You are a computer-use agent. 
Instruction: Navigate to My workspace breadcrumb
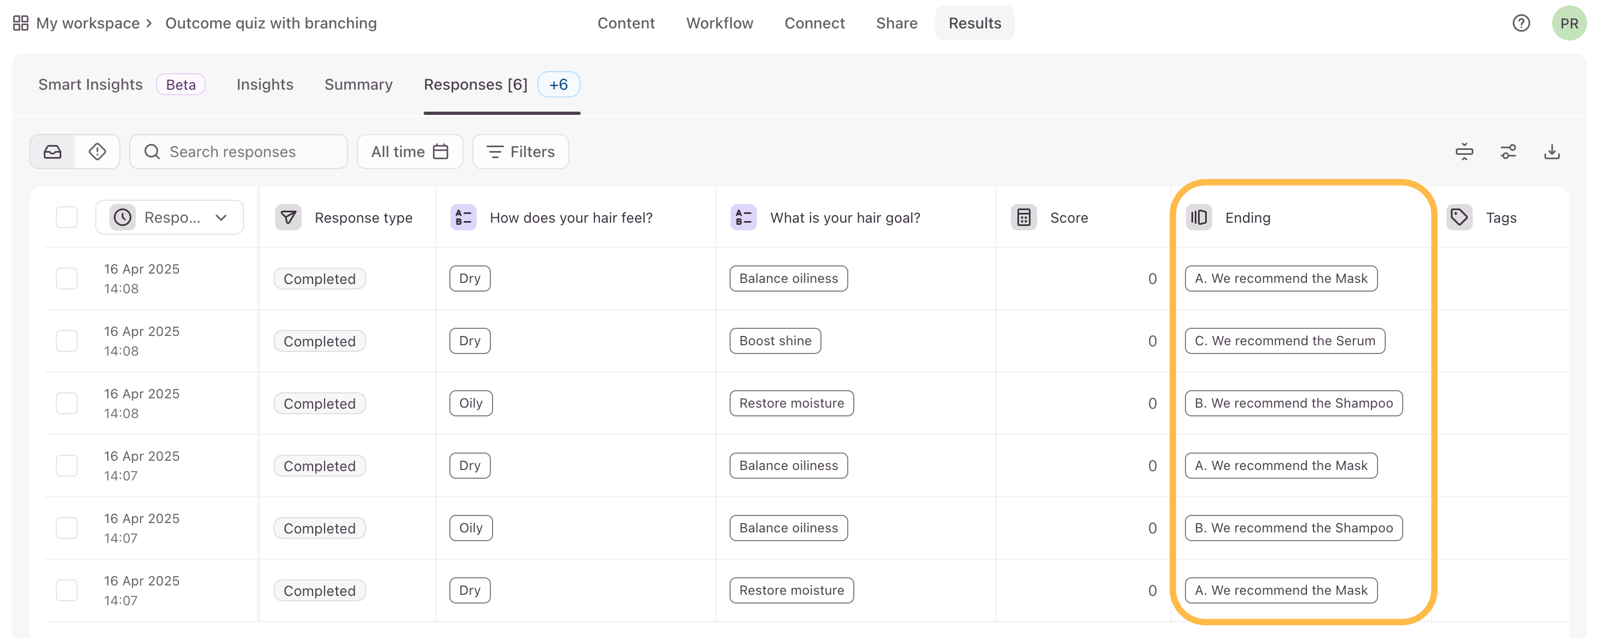coord(88,23)
